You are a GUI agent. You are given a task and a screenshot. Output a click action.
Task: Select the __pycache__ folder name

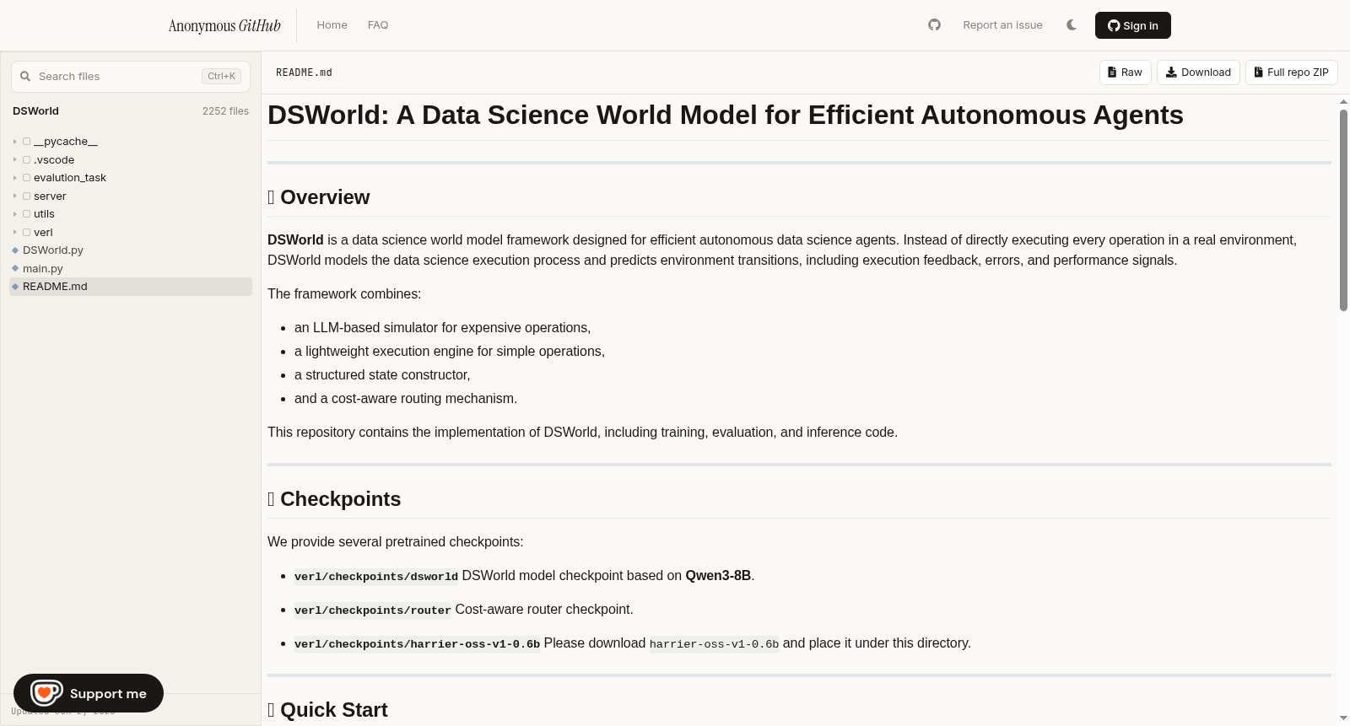click(66, 142)
